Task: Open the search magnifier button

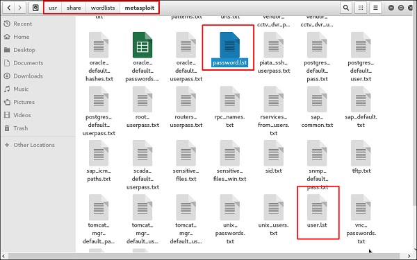Action: pyautogui.click(x=345, y=8)
